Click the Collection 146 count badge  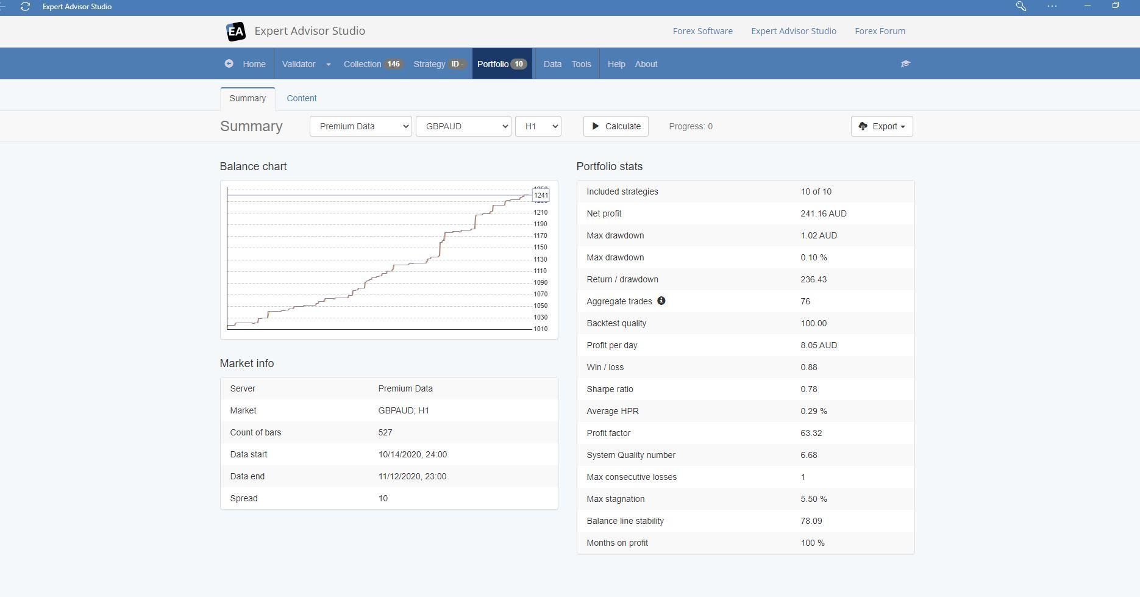click(x=393, y=64)
